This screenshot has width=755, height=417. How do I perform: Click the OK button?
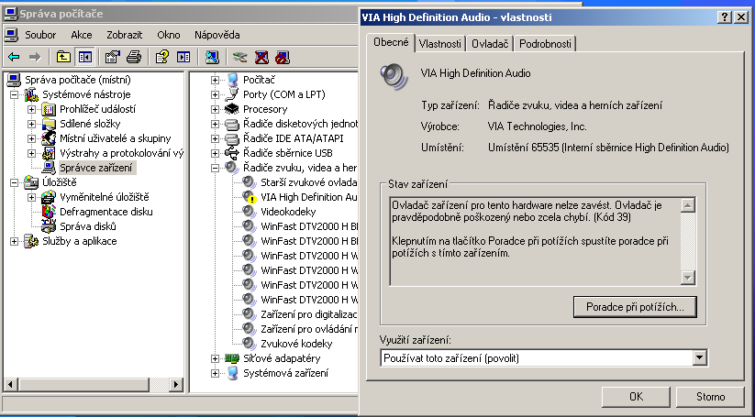[x=636, y=396]
